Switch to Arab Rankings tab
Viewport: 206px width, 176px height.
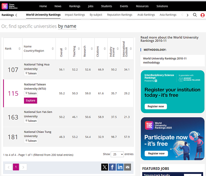[x=146, y=15]
